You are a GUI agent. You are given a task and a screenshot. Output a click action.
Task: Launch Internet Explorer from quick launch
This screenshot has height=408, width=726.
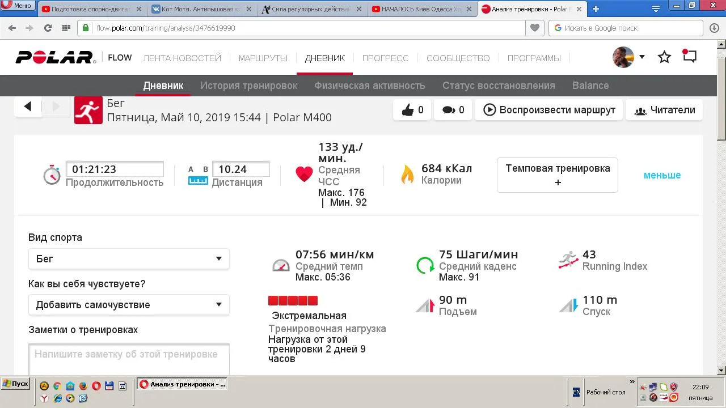[x=57, y=398]
